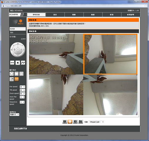The image size is (149, 141).
Task: Open the fourth top navigation tab
Action: 93,15
